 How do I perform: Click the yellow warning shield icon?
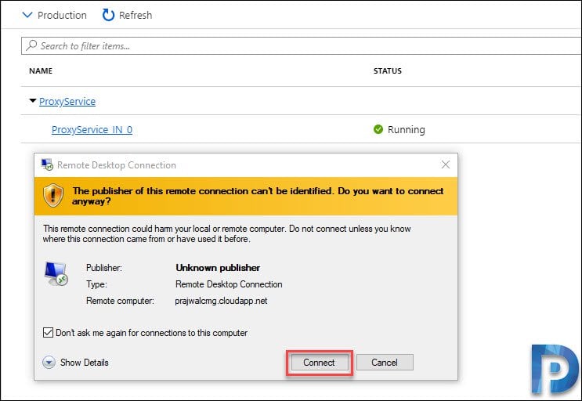53,196
